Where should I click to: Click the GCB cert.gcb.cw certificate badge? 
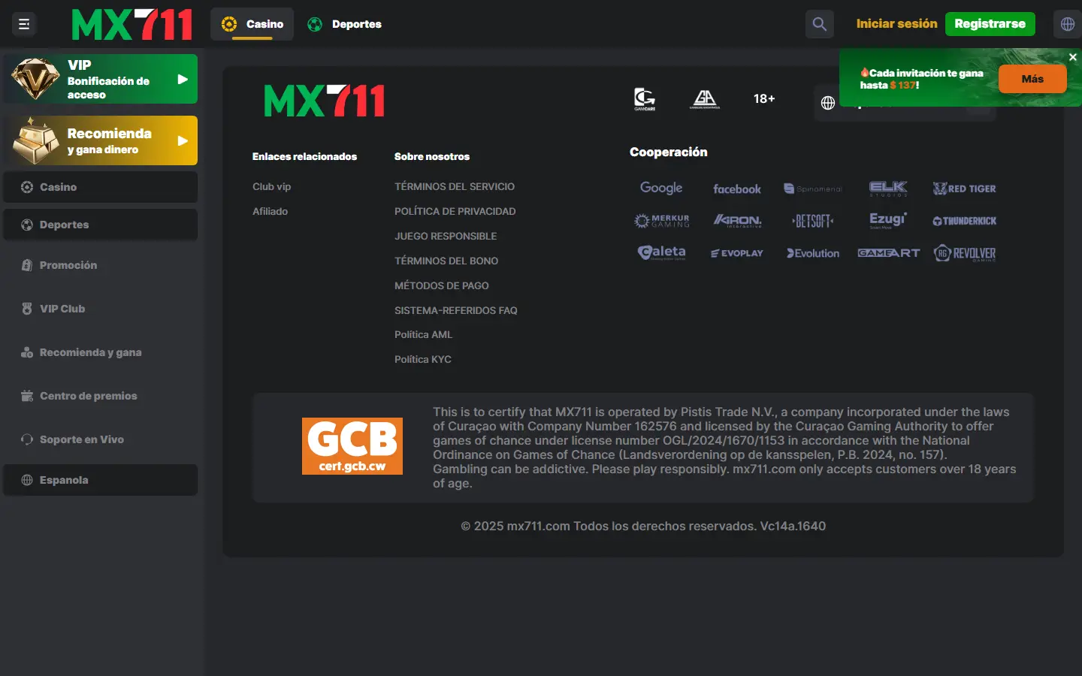coord(352,446)
